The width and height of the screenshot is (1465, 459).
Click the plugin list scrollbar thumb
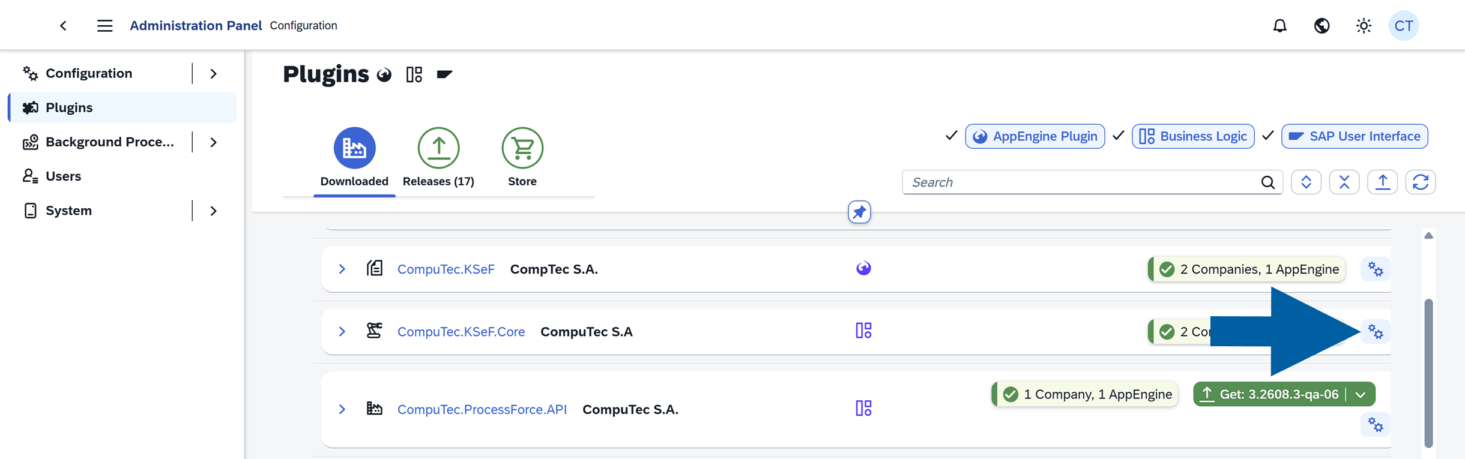(1428, 373)
